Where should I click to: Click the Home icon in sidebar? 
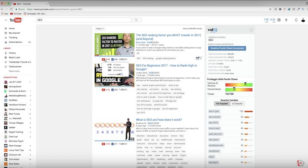(x=5, y=28)
